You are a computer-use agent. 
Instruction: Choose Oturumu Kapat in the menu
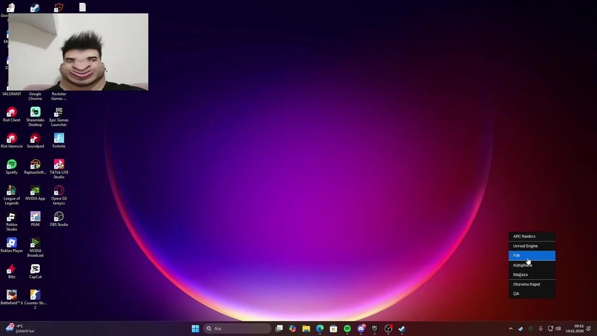[532, 284]
